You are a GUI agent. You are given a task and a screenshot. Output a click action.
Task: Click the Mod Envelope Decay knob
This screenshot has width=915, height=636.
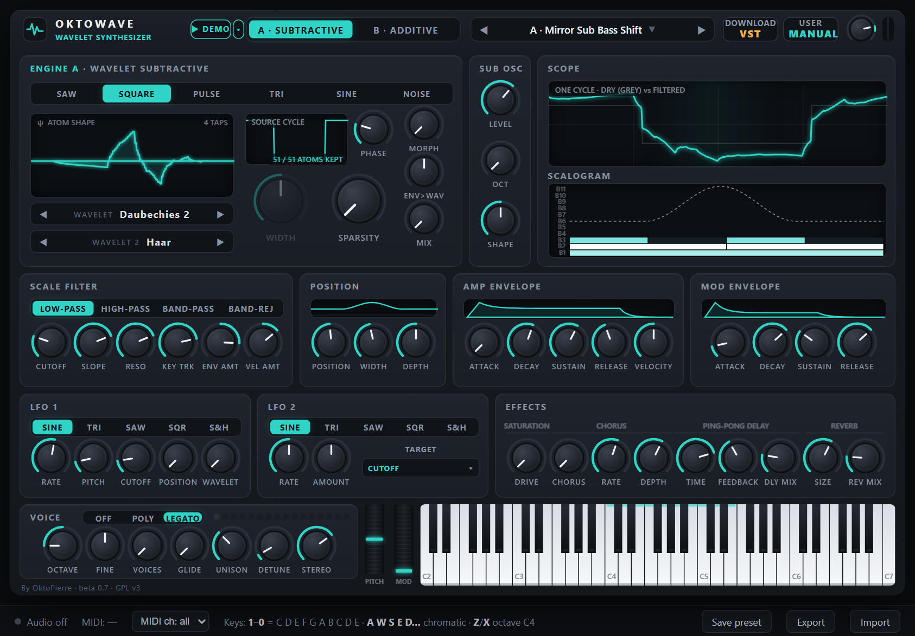[x=772, y=342]
